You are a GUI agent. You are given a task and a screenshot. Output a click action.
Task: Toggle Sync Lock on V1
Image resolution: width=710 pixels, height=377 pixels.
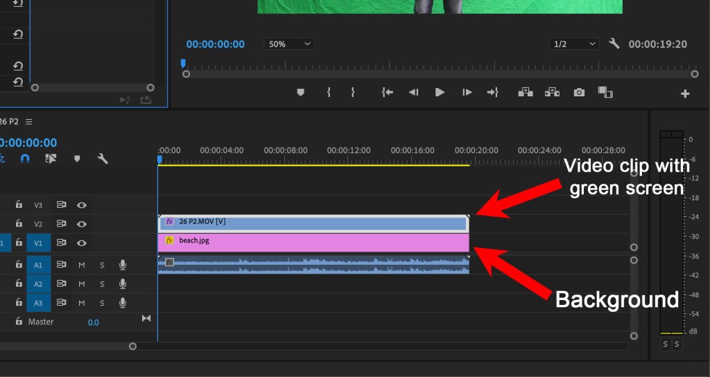click(61, 243)
